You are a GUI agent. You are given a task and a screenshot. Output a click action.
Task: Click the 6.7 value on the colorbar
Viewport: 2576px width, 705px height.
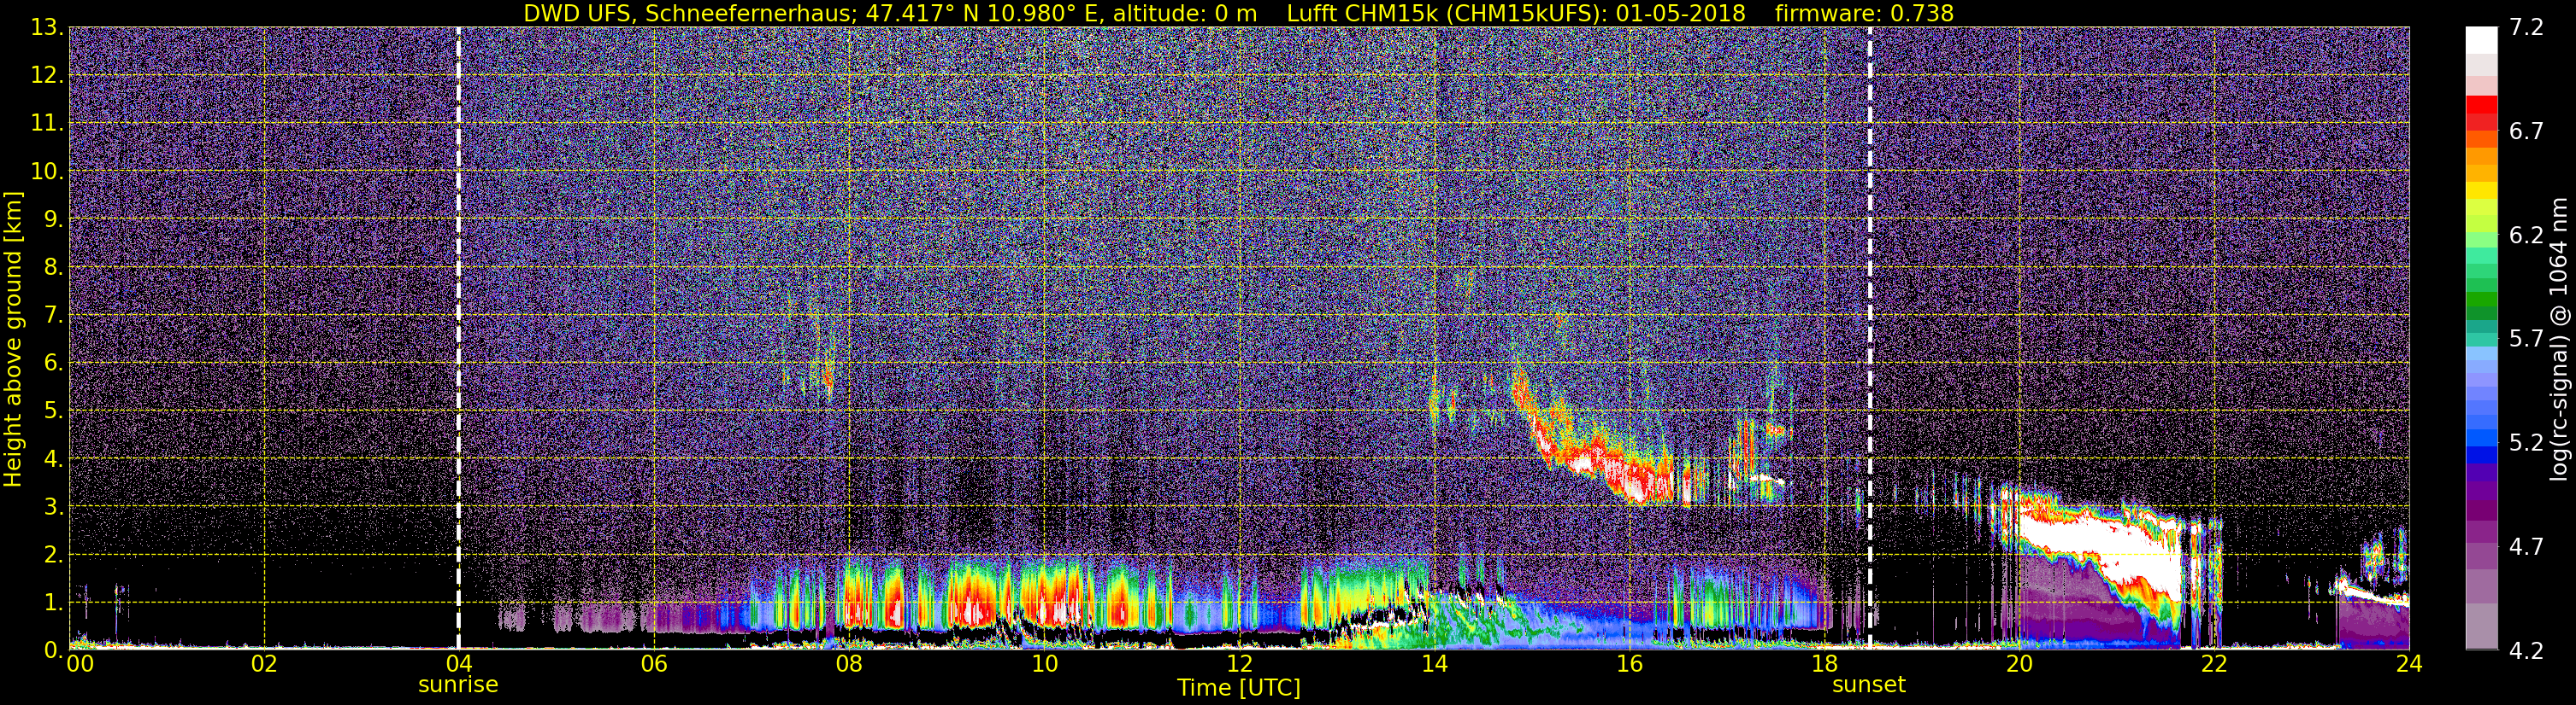[x=2527, y=131]
